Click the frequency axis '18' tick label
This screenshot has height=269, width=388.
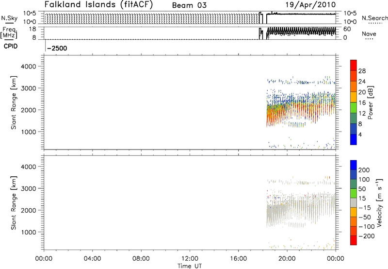(32, 29)
